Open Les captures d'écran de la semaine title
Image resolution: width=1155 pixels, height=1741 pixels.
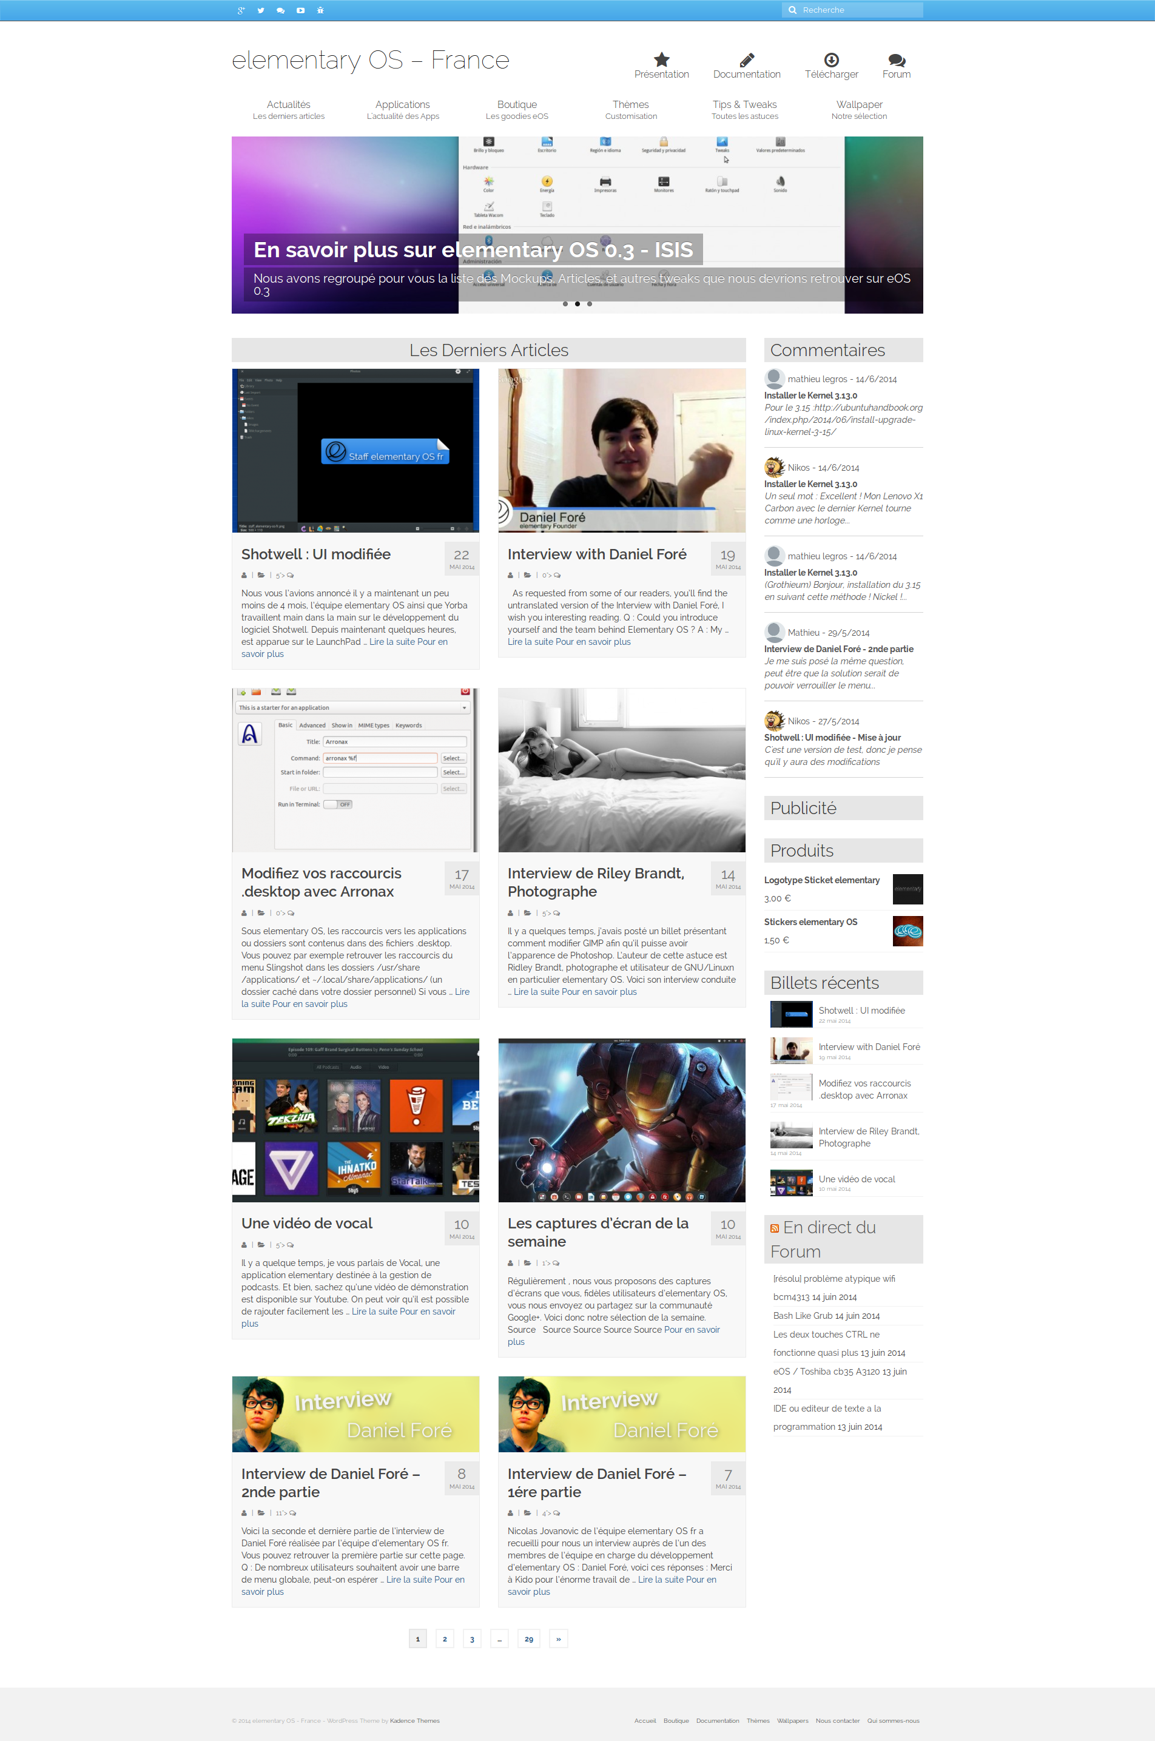click(598, 1232)
